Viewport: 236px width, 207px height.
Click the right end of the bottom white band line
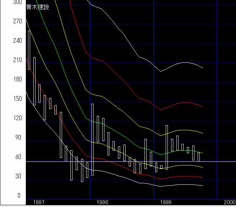(203, 185)
